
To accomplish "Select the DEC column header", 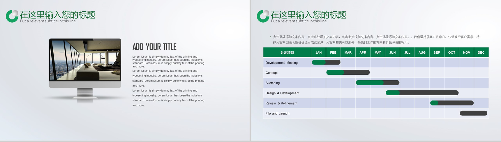I will coord(481,52).
